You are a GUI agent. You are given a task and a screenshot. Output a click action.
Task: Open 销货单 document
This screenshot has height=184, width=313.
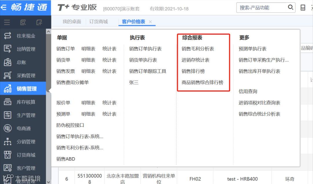point(63,60)
